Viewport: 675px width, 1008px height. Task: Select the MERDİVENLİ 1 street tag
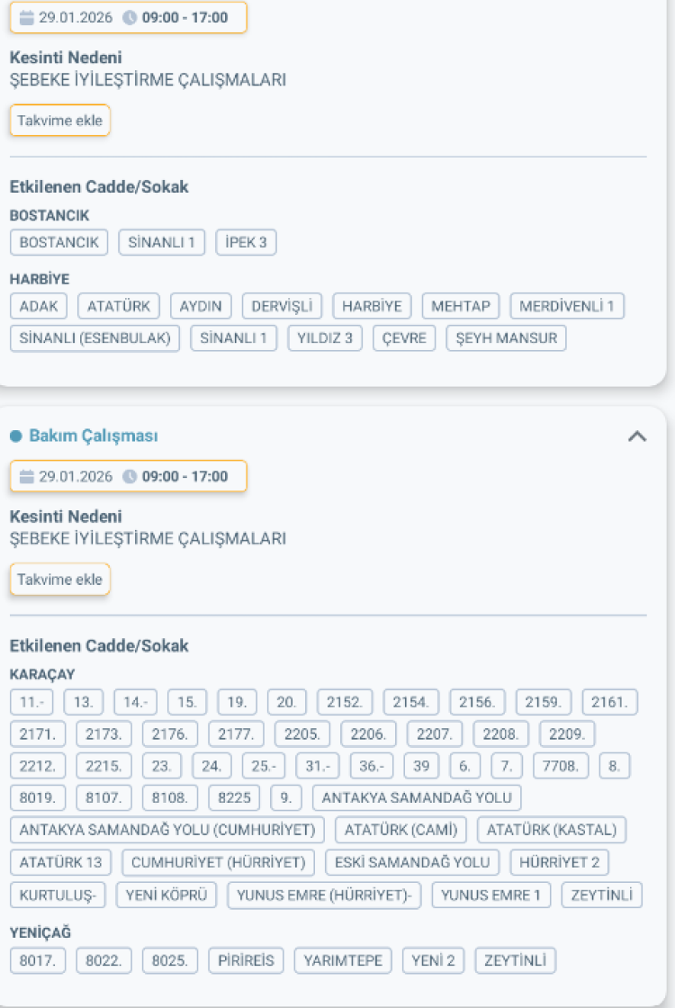[x=567, y=306]
